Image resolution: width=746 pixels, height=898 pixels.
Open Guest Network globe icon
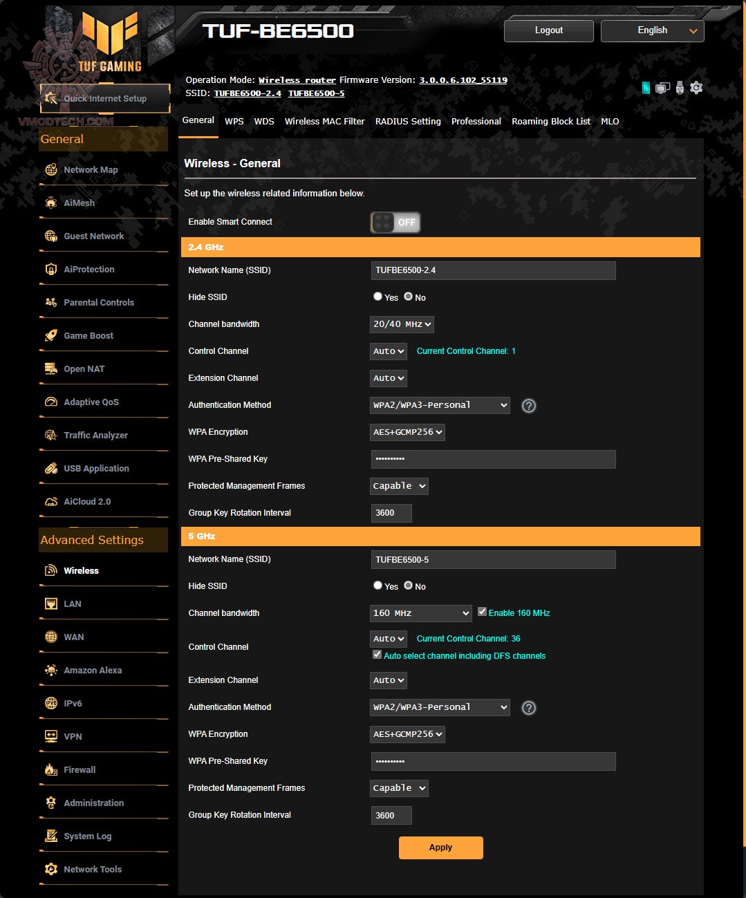click(51, 236)
